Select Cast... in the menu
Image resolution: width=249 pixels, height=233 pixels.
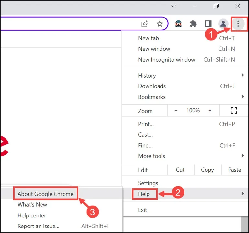pos(185,135)
